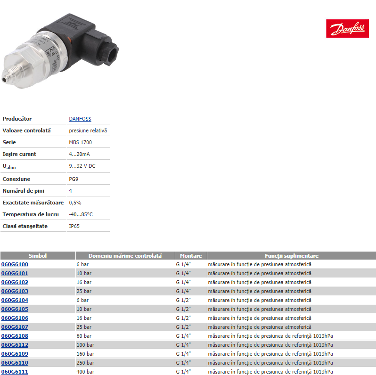Open product link 060G6111
Screen dimensions: 376x375
tap(15, 372)
